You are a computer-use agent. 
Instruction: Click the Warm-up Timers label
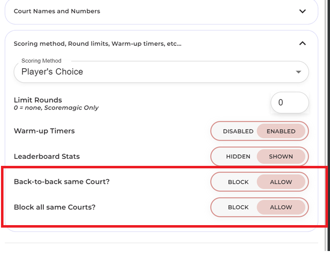pyautogui.click(x=44, y=131)
